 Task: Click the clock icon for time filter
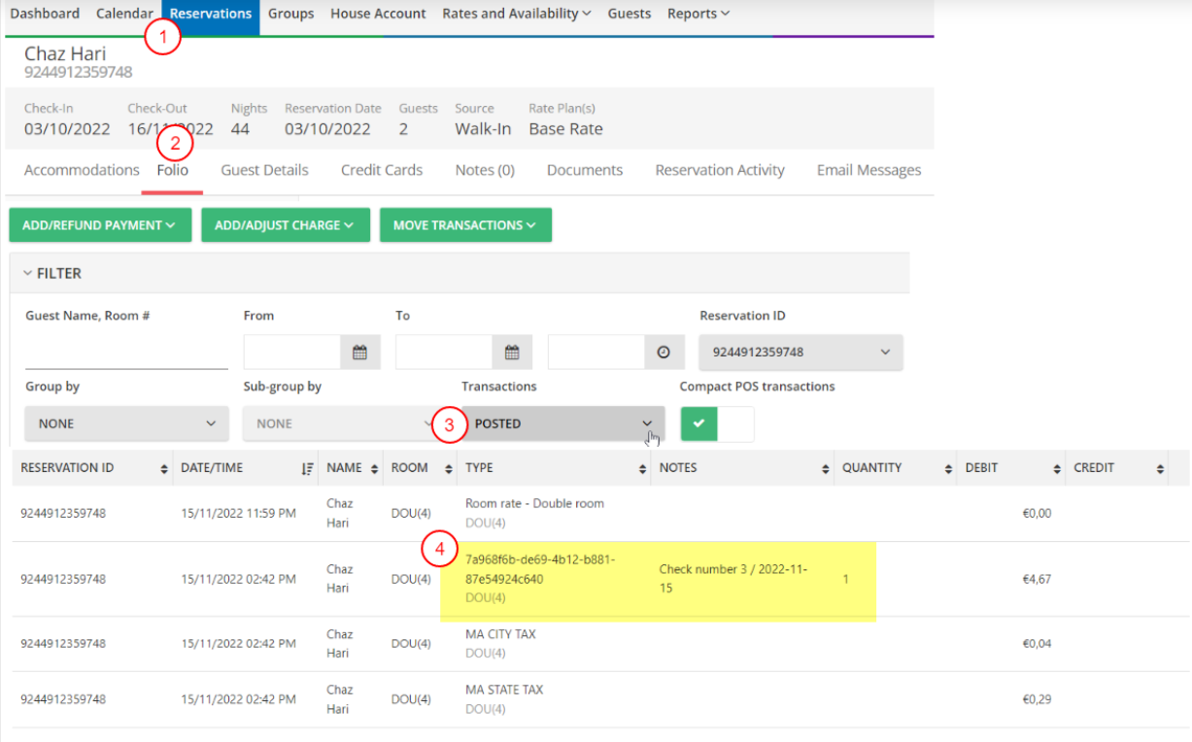point(664,353)
